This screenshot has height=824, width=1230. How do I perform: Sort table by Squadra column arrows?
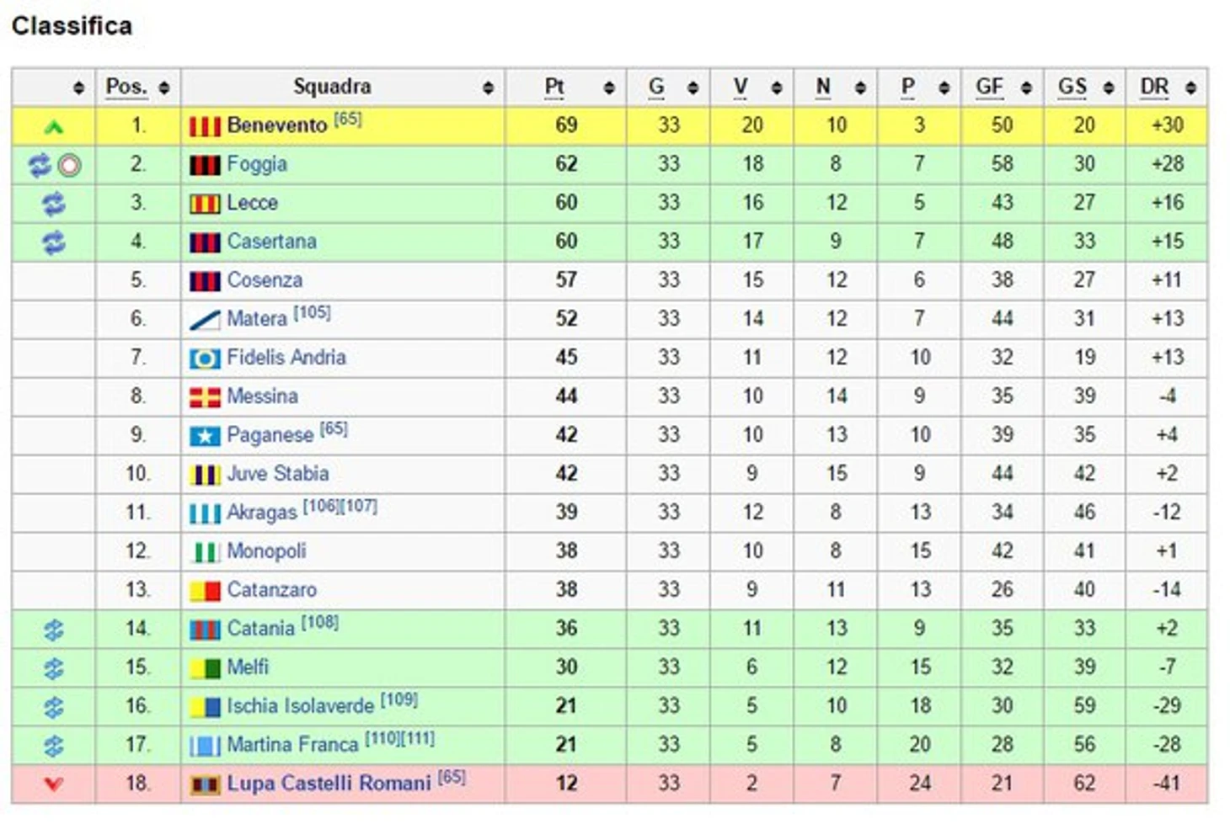coord(488,88)
